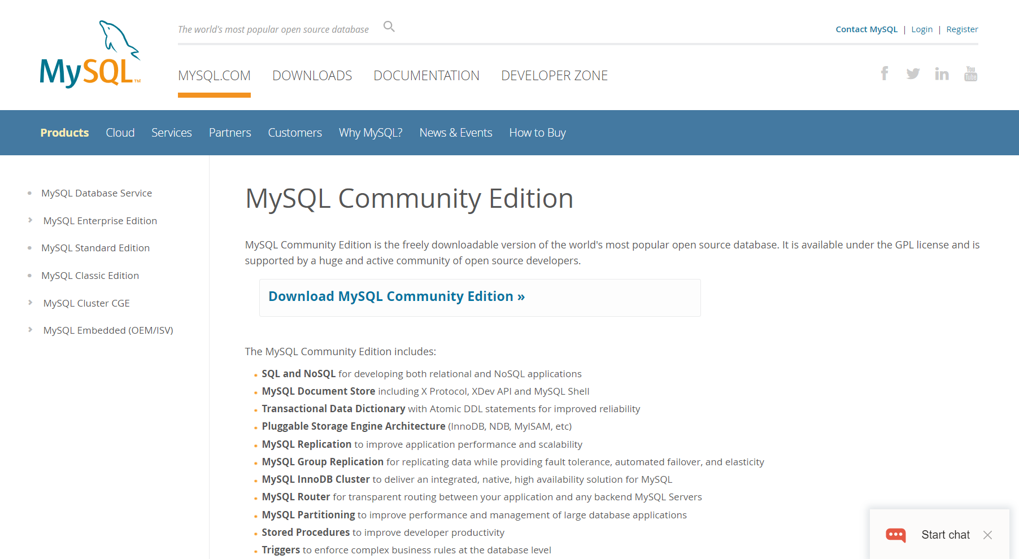Select Services in navigation bar
Screen dimensions: 1019x559
(x=172, y=133)
